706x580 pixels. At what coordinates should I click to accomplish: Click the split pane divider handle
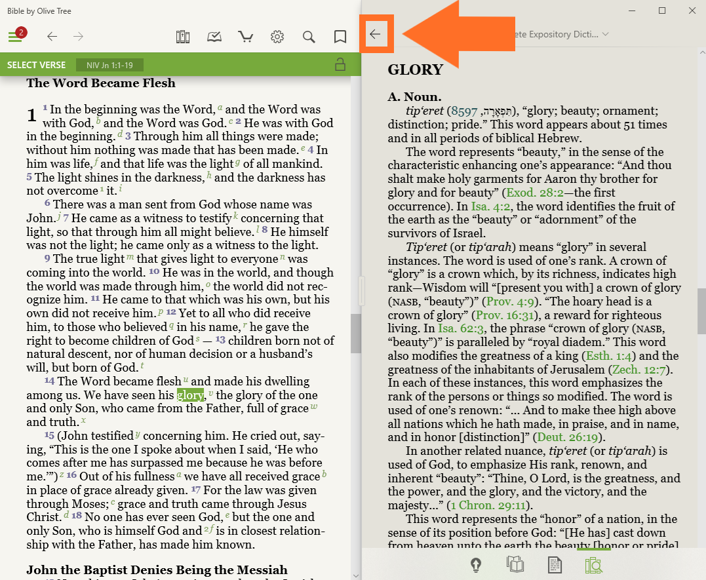pos(362,290)
